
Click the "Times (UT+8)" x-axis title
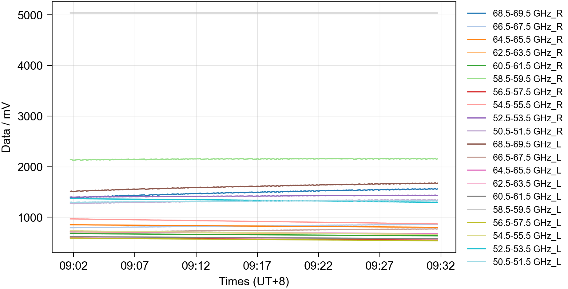click(x=254, y=281)
